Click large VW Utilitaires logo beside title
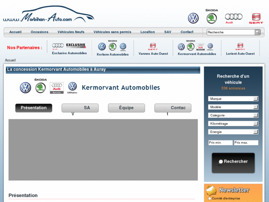 72,88
